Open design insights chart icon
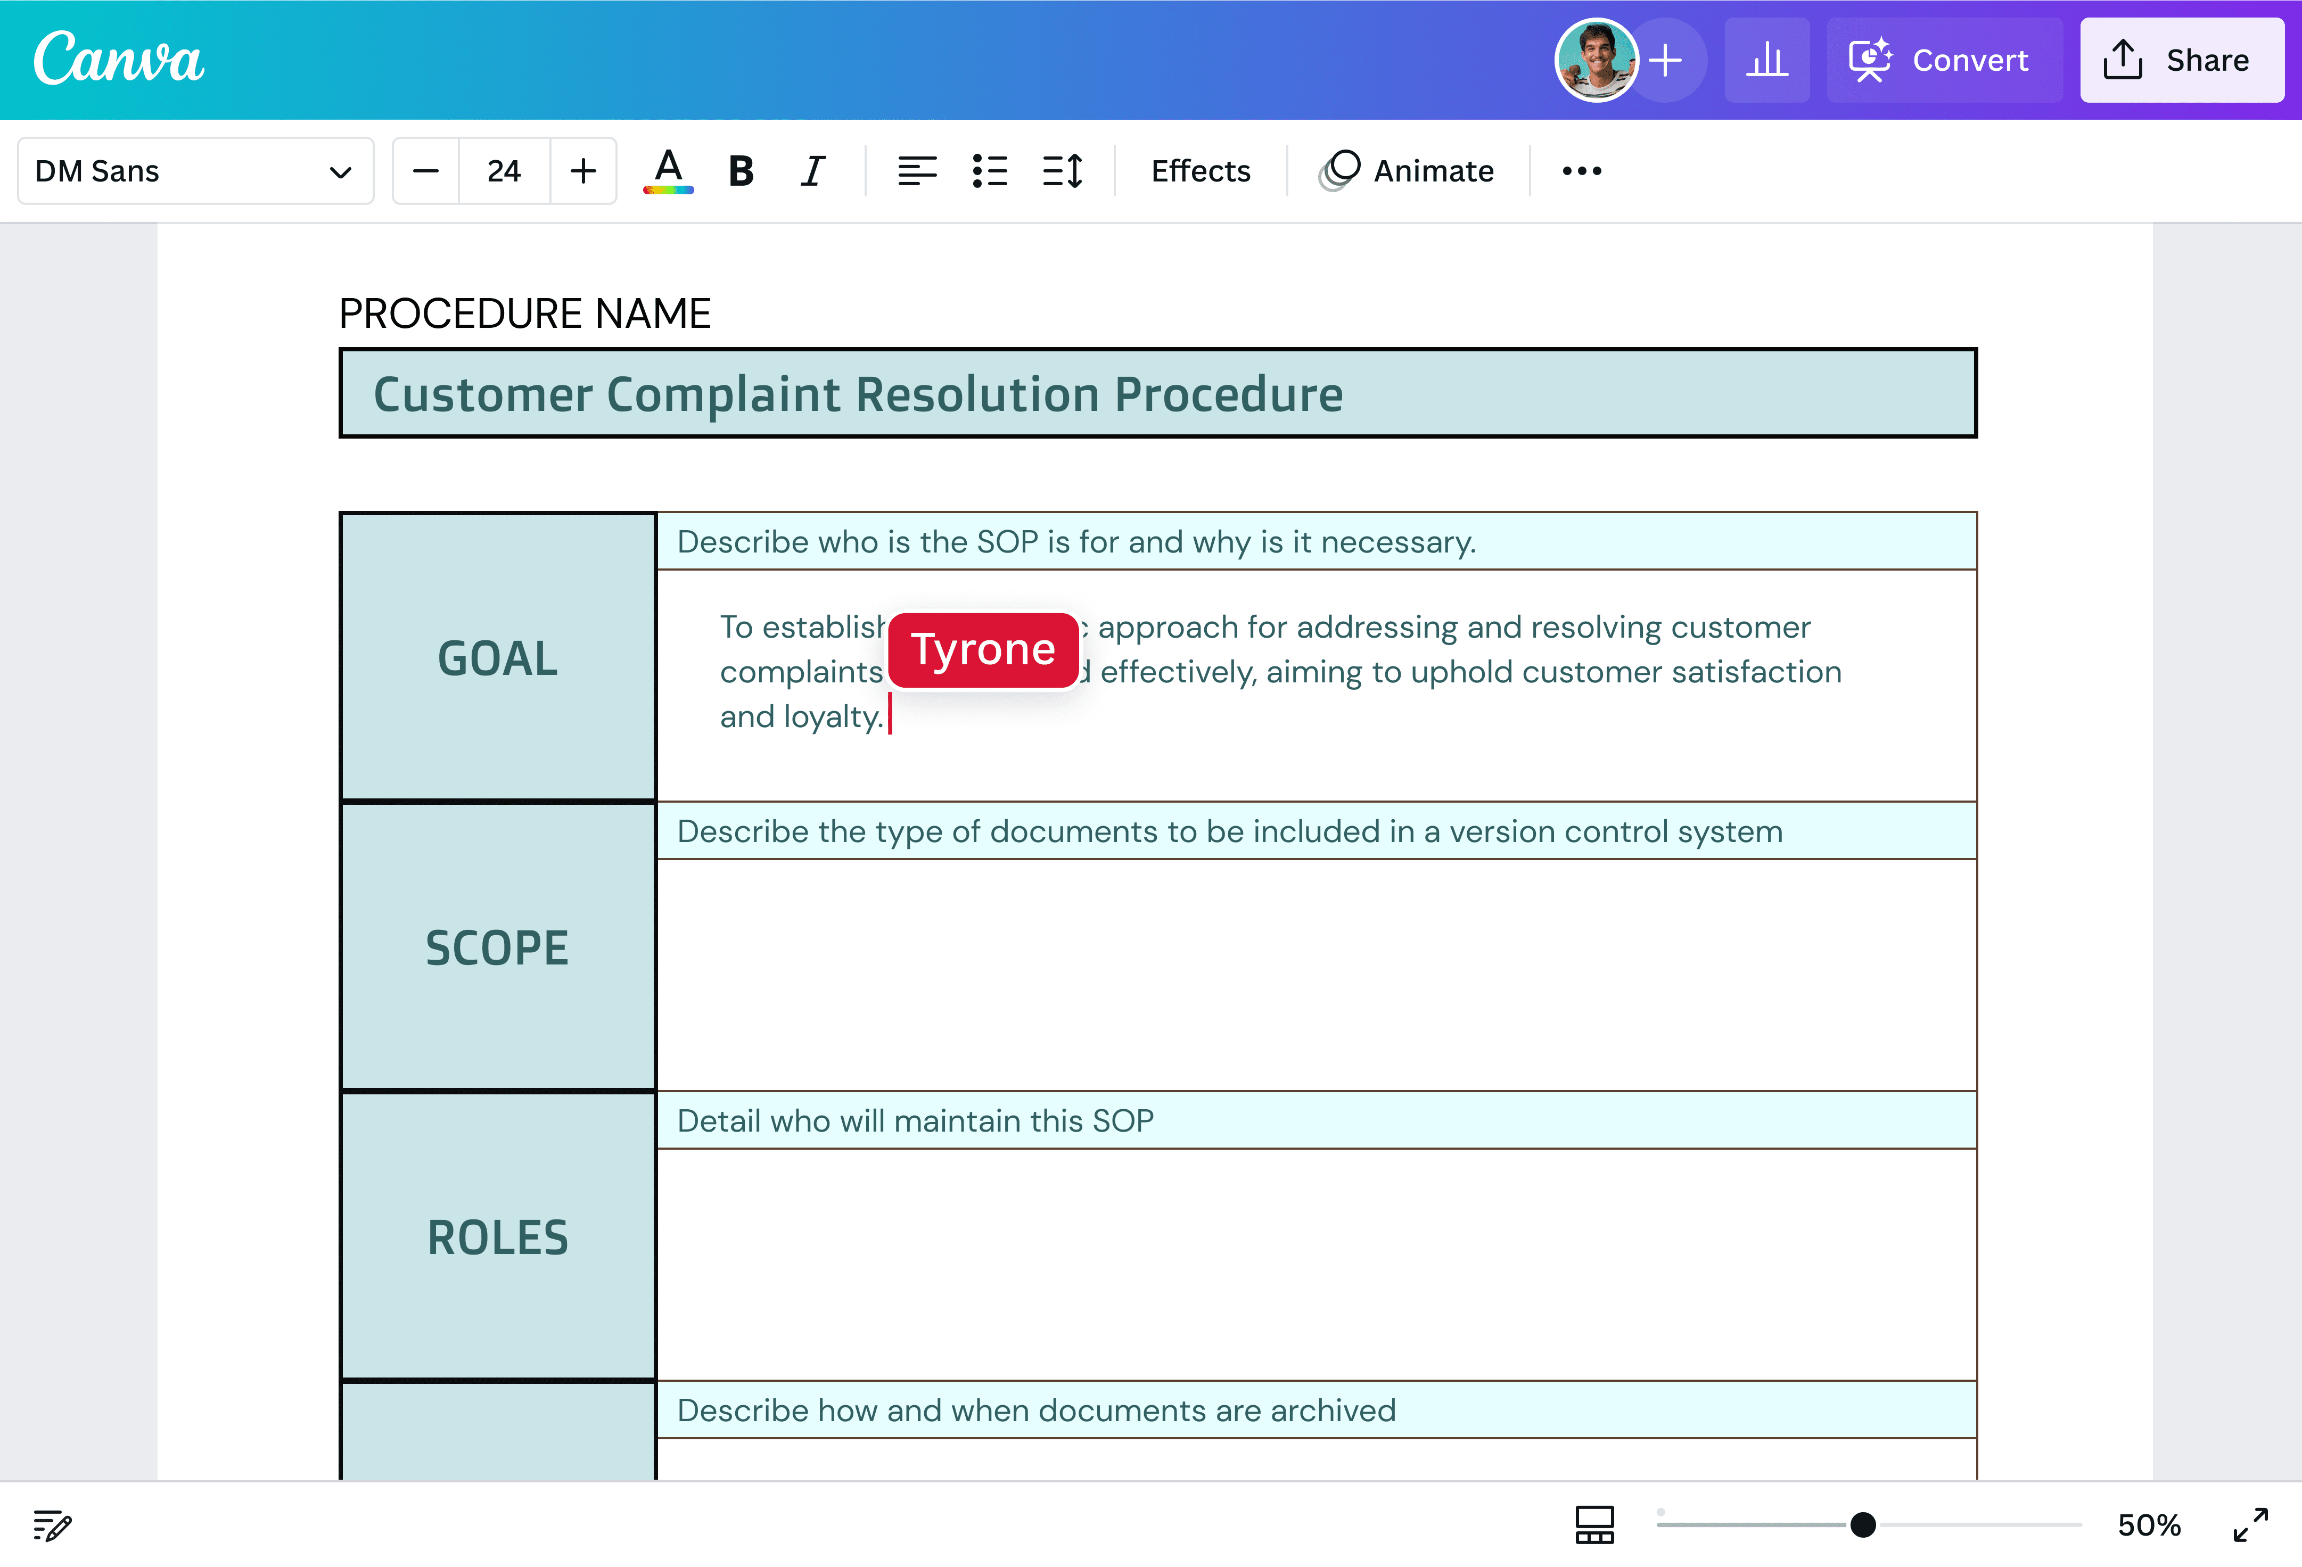 point(1767,60)
